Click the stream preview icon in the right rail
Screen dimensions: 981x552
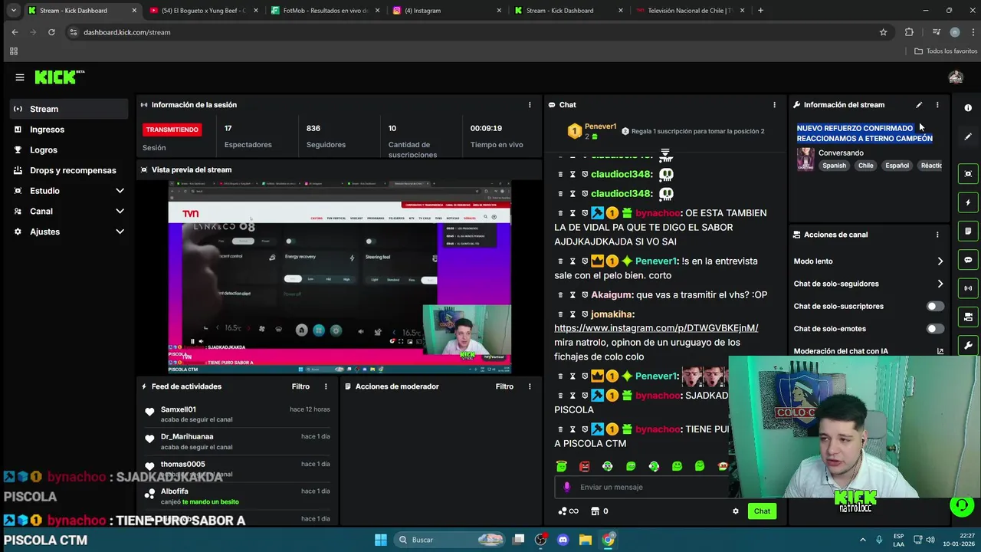968,174
